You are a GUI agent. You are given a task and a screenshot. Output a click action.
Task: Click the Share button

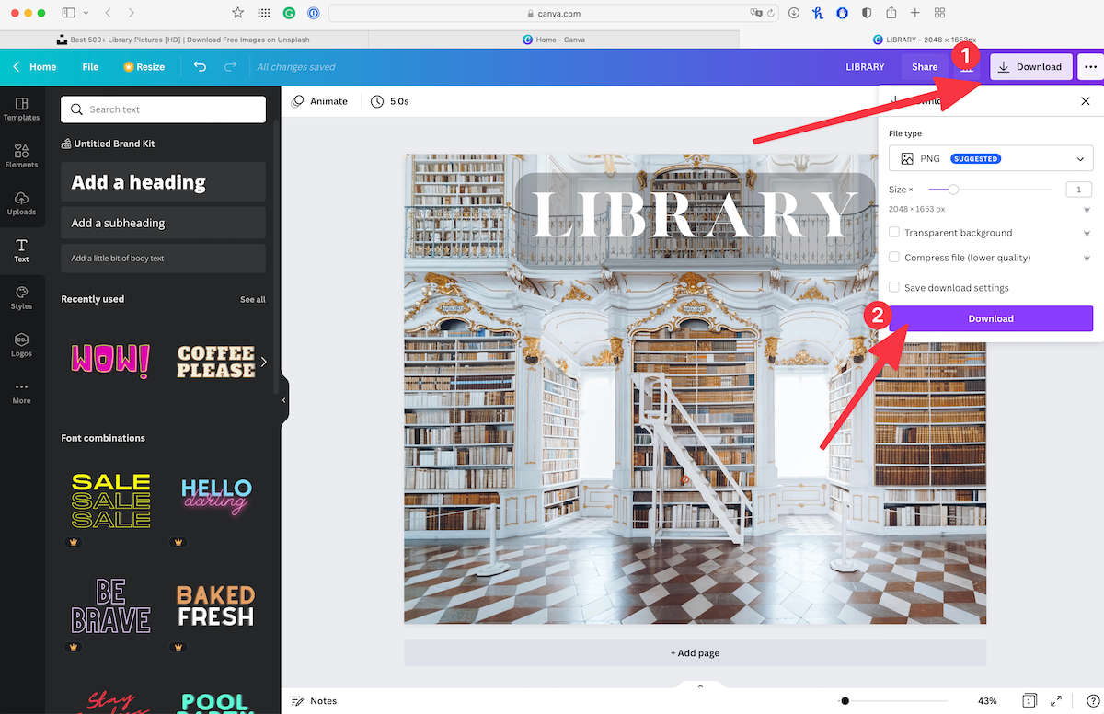(x=925, y=67)
